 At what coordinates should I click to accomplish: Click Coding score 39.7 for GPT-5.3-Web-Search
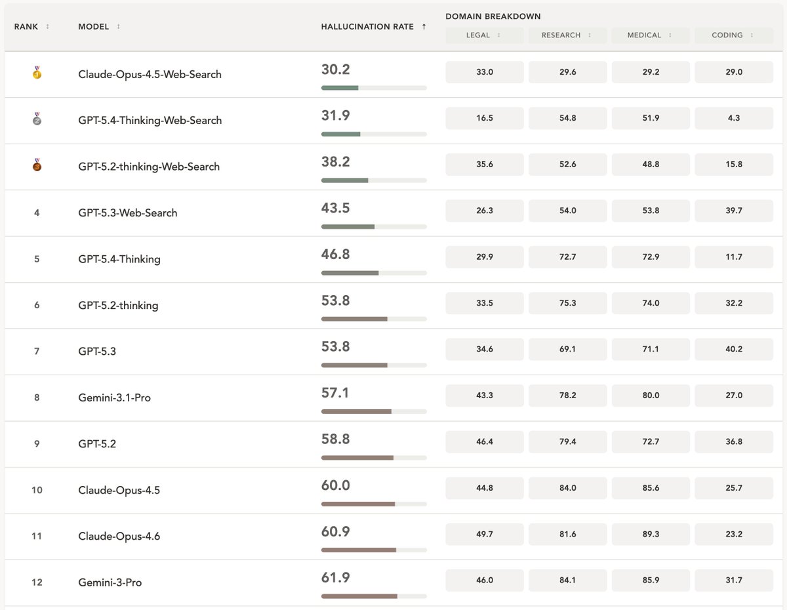(x=734, y=211)
